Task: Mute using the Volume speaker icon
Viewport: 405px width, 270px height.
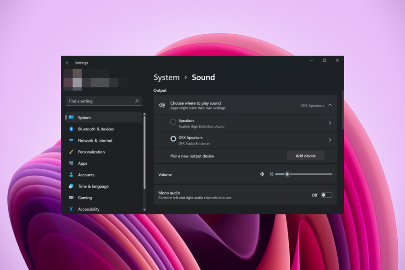Action: tap(262, 174)
